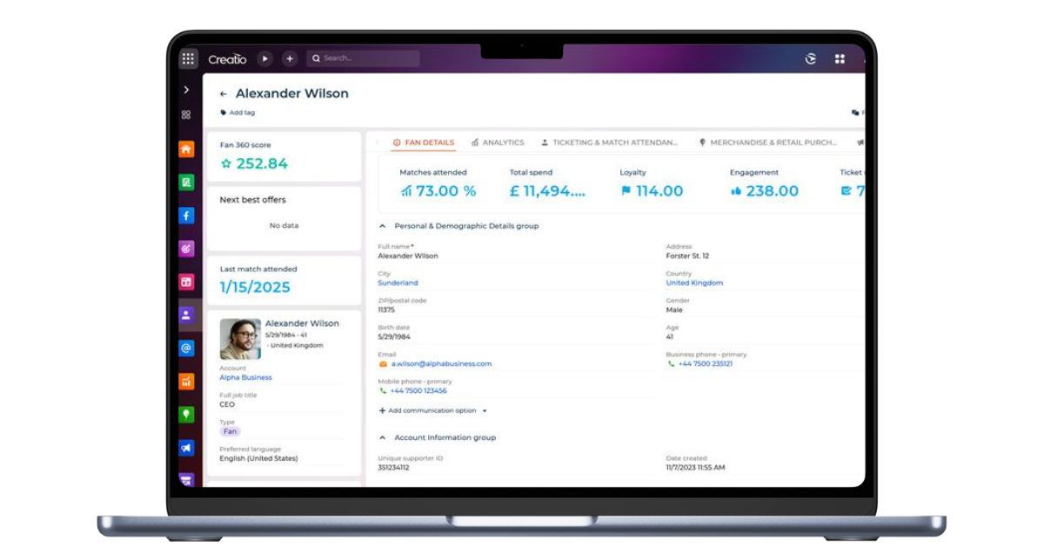
Task: Collapse the Personal & Demographic Details group
Action: (381, 225)
